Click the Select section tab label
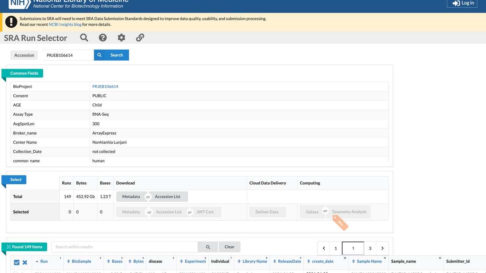 pos(16,180)
